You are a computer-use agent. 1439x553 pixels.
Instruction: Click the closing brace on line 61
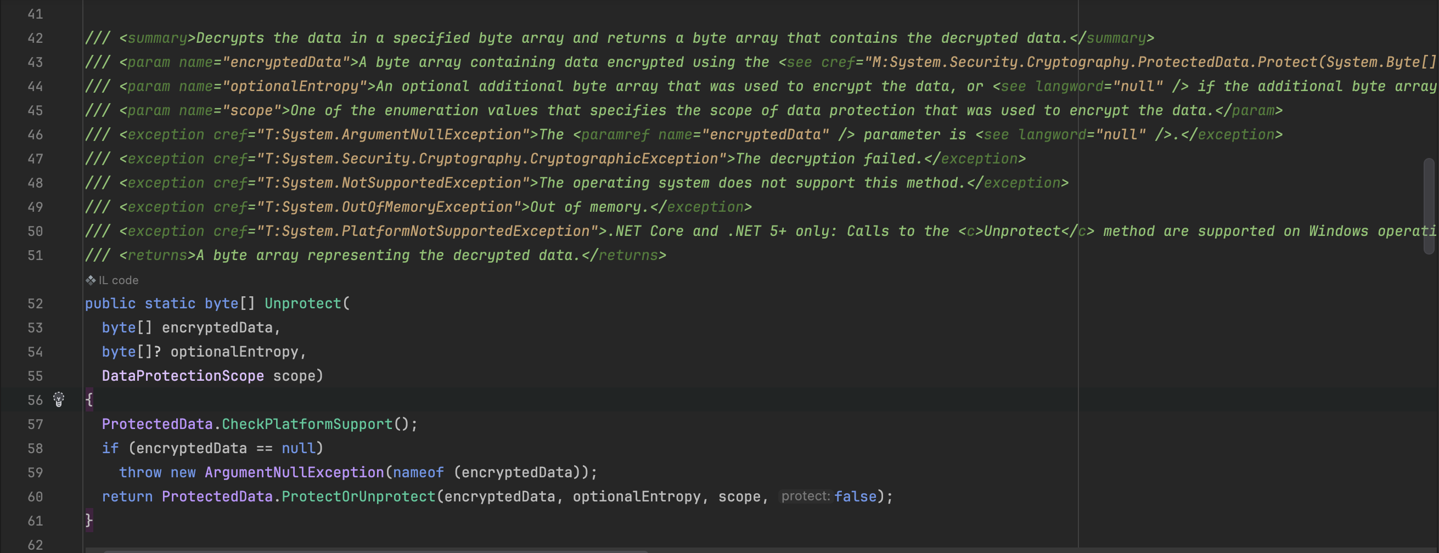point(89,521)
